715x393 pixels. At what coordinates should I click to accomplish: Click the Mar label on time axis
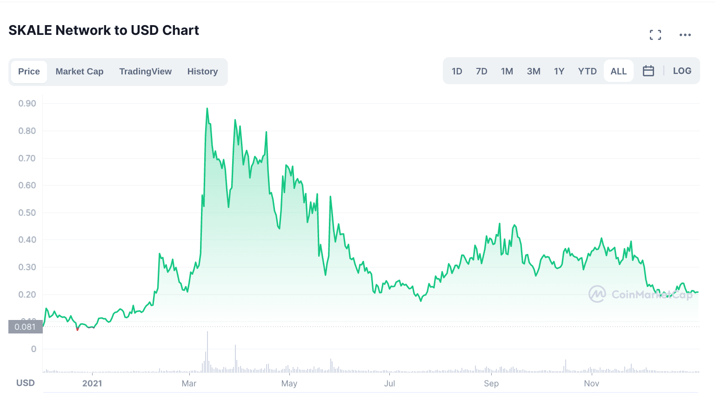(x=189, y=384)
